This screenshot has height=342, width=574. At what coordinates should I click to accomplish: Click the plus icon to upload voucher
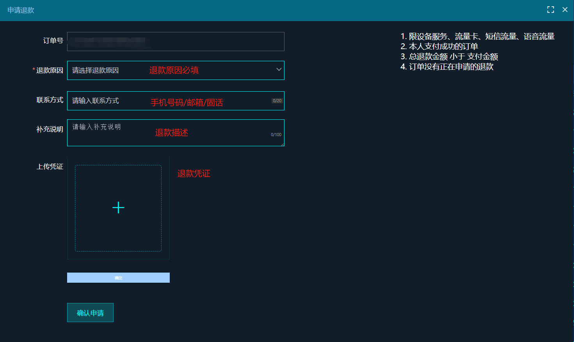(118, 207)
